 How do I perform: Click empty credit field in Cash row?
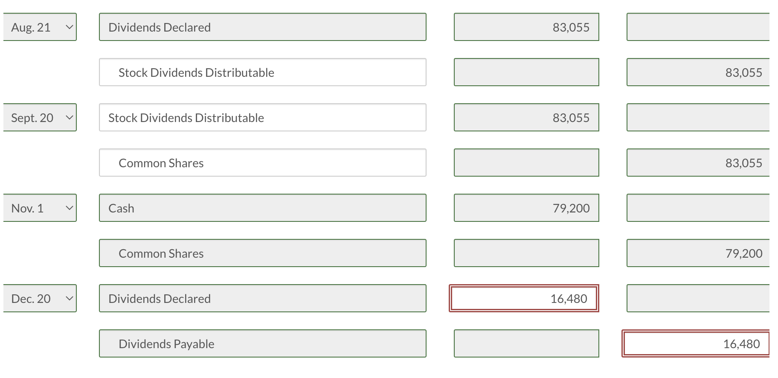[698, 208]
